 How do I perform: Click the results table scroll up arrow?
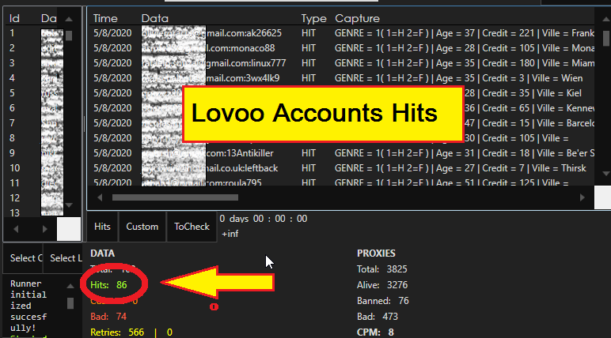coord(606,19)
